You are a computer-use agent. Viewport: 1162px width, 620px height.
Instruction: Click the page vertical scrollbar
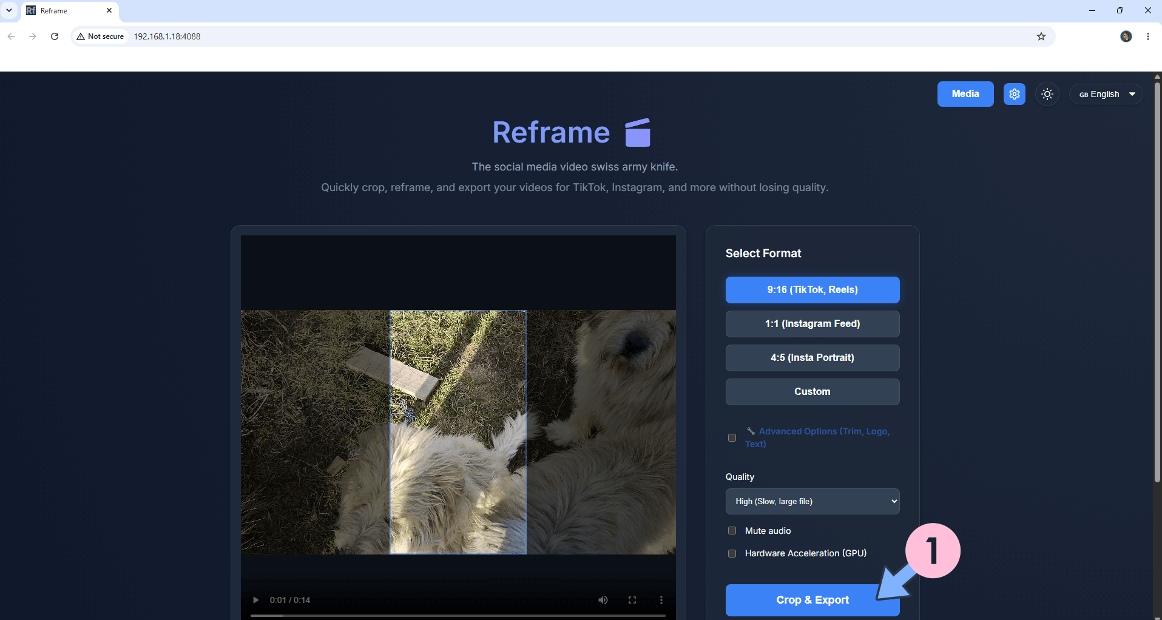(x=1157, y=282)
